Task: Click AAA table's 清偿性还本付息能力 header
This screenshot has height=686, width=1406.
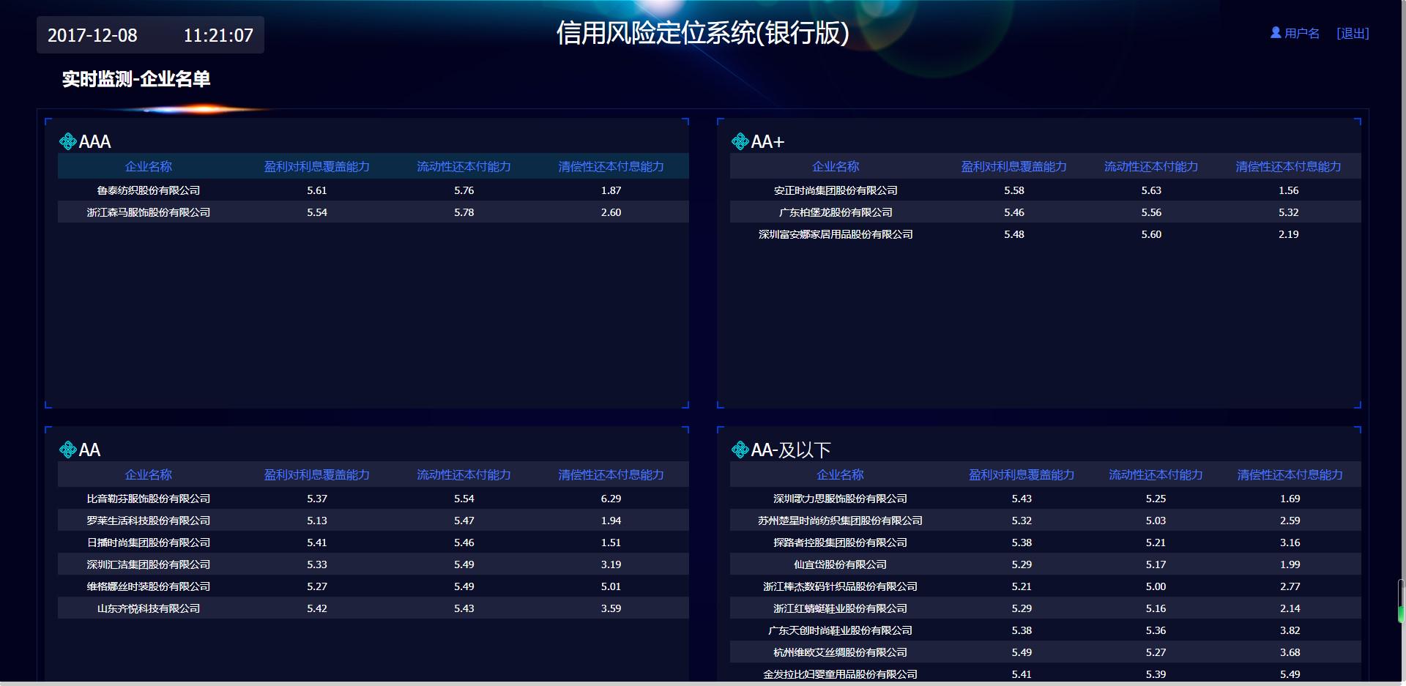Action: 611,167
